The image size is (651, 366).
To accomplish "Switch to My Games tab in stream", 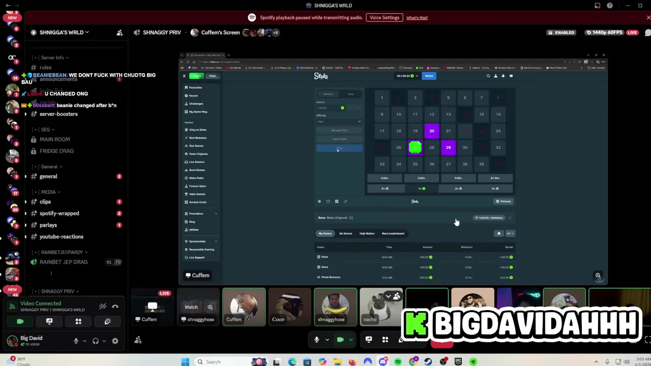I will (x=325, y=233).
